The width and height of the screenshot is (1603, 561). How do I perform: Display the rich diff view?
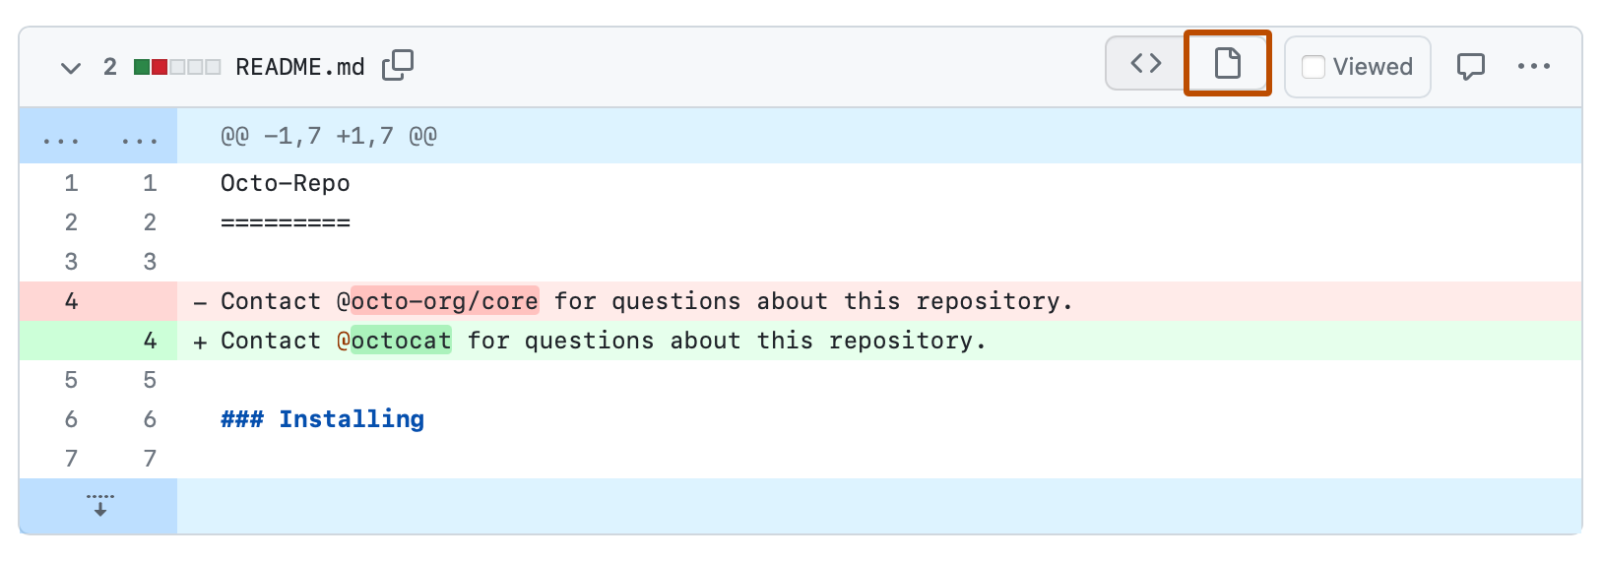1227,64
